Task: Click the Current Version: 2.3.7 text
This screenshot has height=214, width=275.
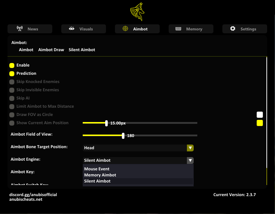Action: tap(235, 195)
